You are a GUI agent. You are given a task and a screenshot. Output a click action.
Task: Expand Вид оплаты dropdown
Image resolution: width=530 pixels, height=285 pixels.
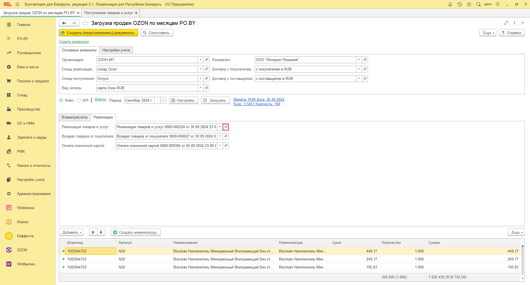(201, 88)
